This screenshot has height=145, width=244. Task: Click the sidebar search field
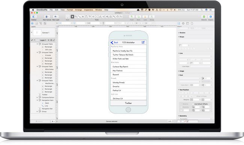(42, 121)
